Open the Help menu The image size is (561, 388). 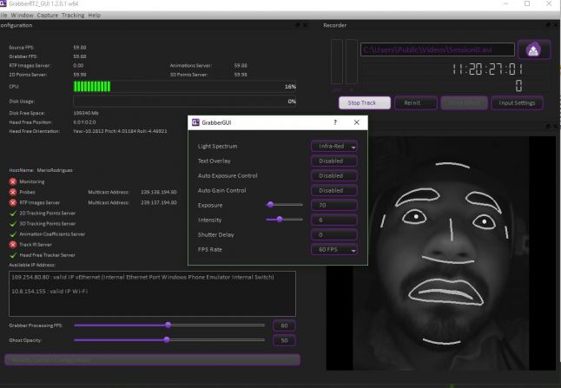(x=94, y=15)
